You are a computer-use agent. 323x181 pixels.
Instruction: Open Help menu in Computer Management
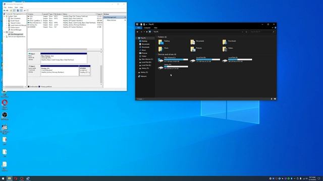[21, 8]
